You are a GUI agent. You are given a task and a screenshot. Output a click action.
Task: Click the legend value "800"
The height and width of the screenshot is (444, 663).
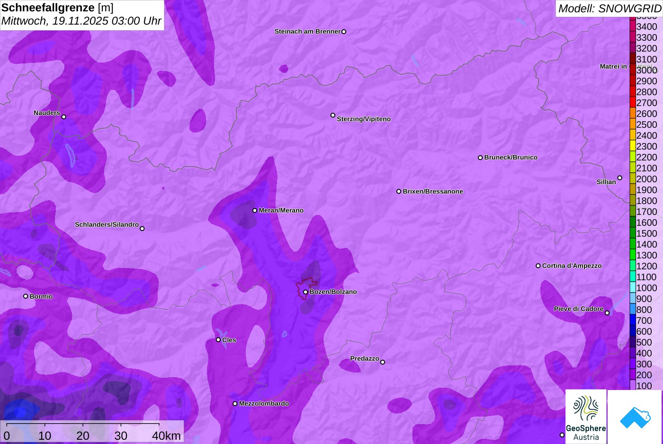click(644, 310)
